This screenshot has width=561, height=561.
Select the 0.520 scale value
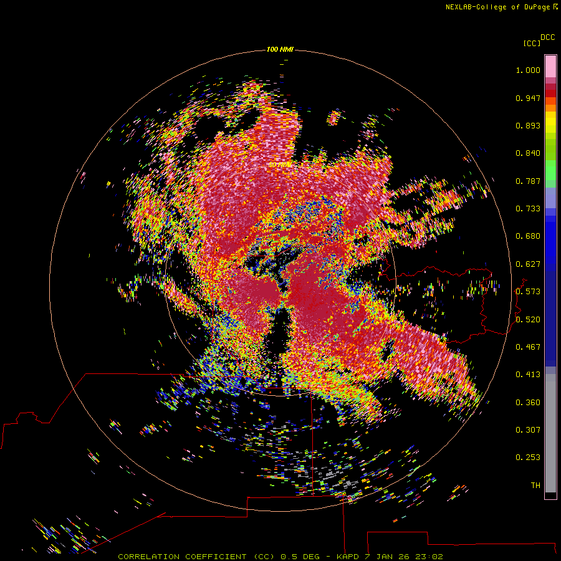[x=528, y=320]
